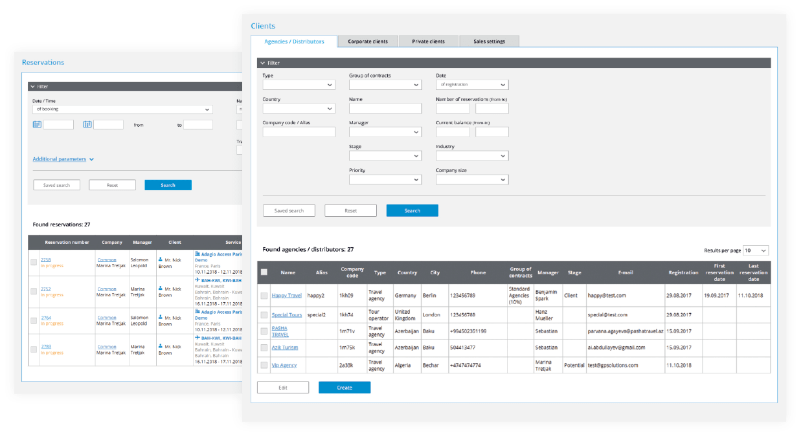Check the Vip Agency row checkbox
Image resolution: width=803 pixels, height=440 pixels.
pos(264,365)
